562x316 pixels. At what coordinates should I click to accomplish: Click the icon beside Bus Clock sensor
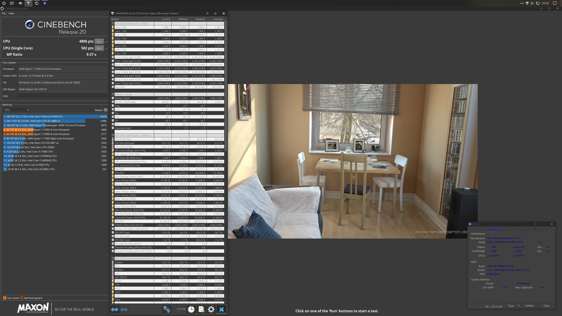coord(113,87)
